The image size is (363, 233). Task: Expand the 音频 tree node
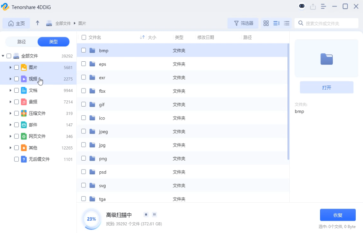click(10, 102)
